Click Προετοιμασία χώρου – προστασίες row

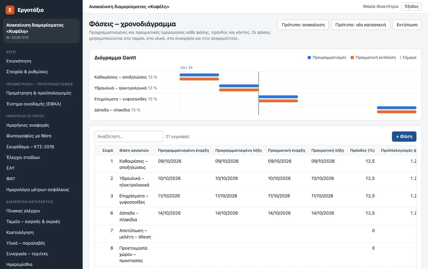click(255, 254)
